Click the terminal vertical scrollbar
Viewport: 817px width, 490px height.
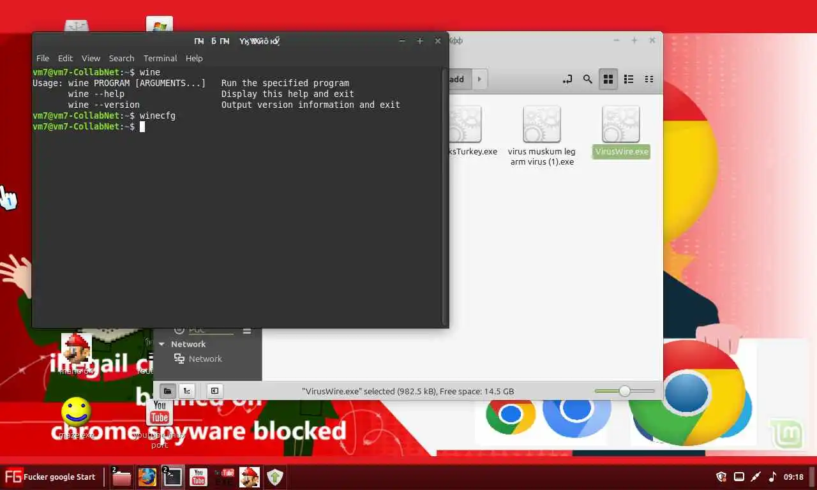(445, 197)
